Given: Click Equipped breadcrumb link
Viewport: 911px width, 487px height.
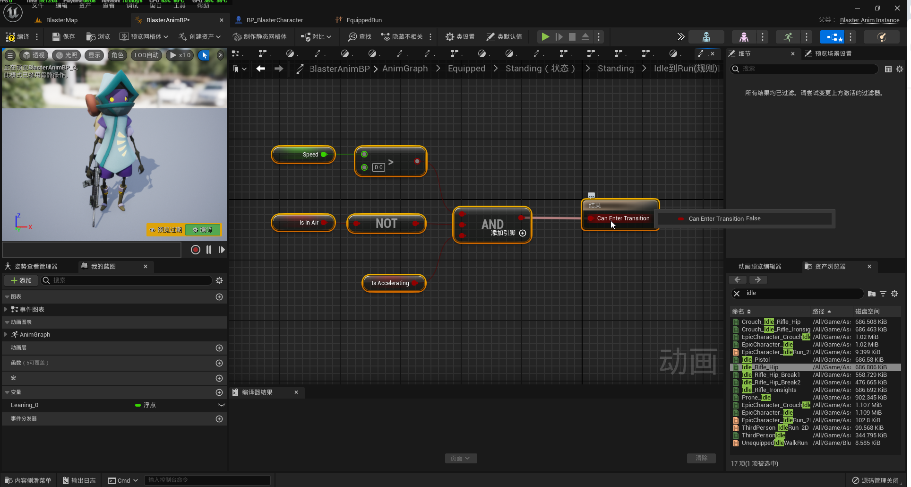Looking at the screenshot, I should coord(466,69).
